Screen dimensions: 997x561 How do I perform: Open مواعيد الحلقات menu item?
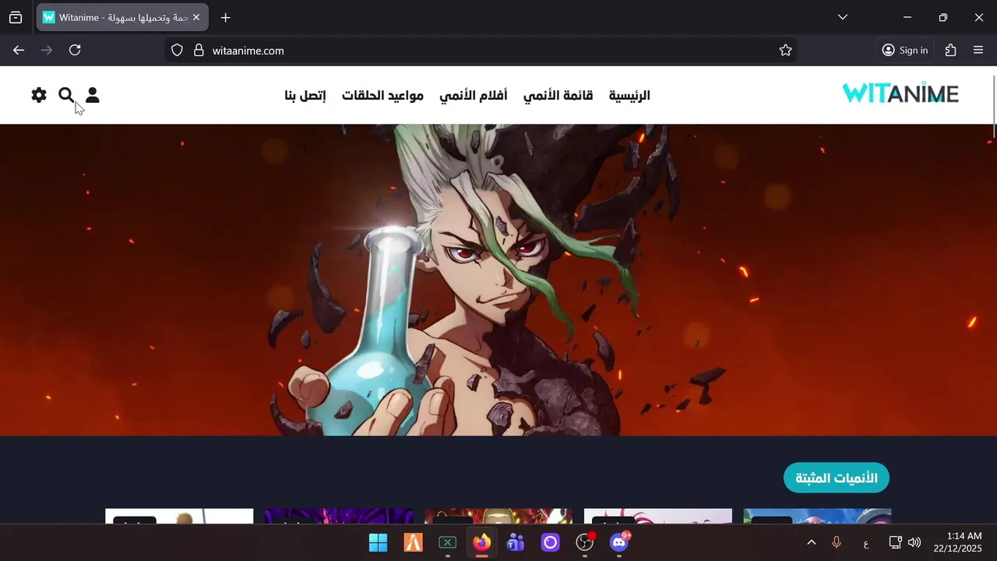click(x=382, y=95)
